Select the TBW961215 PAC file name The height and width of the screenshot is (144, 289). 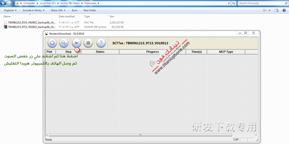[x=32, y=22]
